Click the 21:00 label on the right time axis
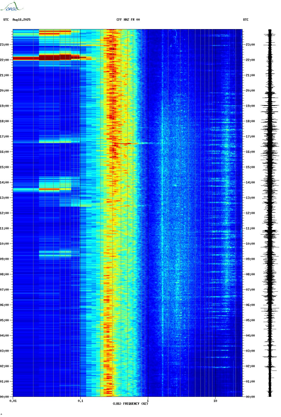Viewport: 281px width, 417px height. pyautogui.click(x=250, y=75)
